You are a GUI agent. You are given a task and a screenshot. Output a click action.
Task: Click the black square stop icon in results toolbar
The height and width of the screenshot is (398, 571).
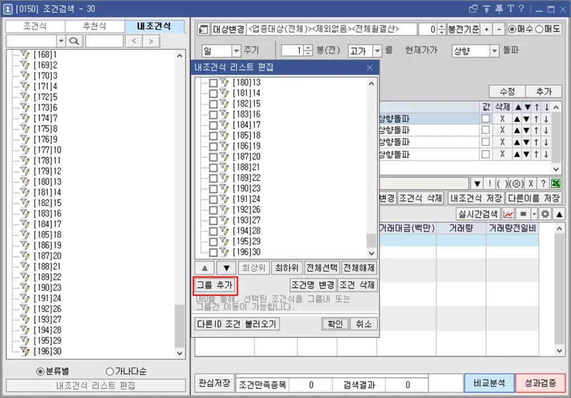(523, 214)
